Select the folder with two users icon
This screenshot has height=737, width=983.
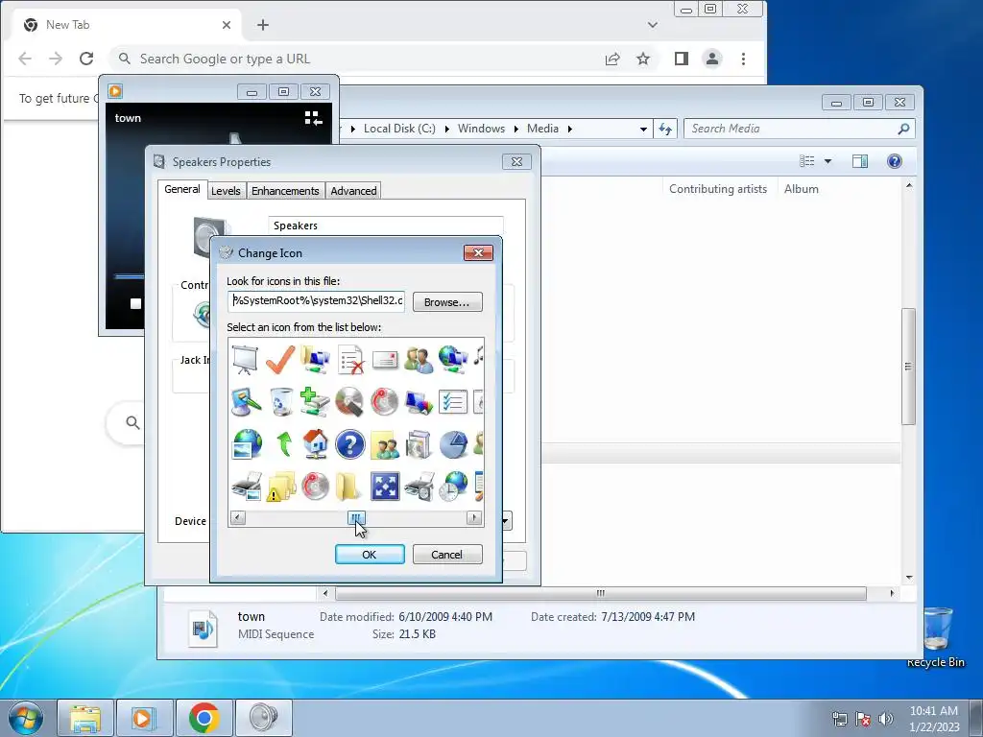pos(385,444)
